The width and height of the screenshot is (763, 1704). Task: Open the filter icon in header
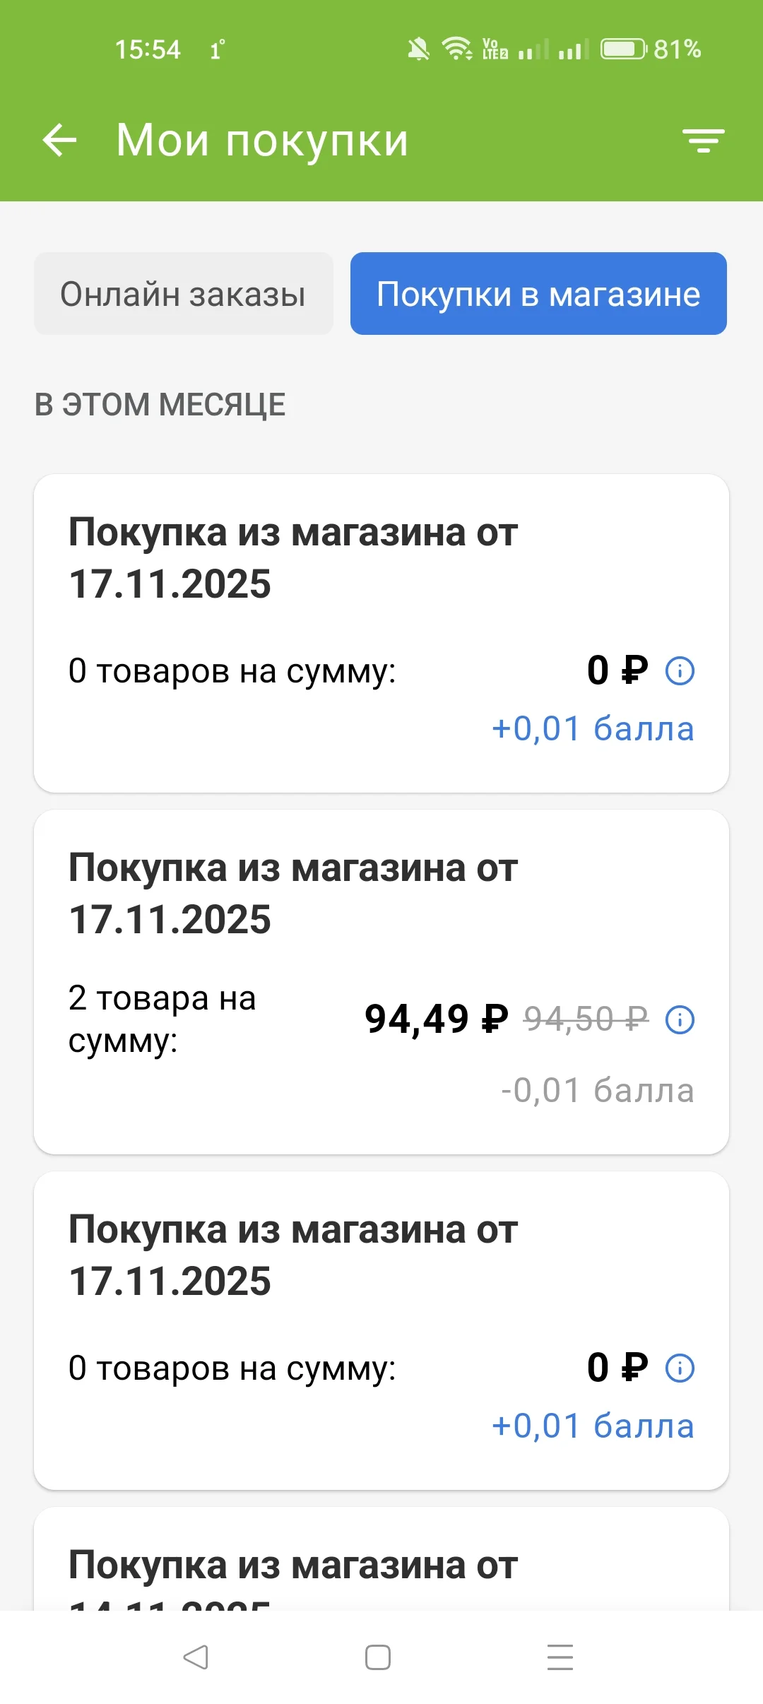[704, 141]
